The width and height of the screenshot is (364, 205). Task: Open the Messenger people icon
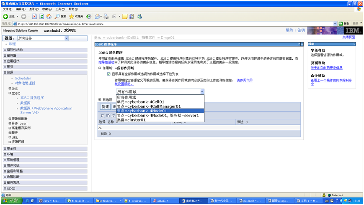tap(139, 16)
